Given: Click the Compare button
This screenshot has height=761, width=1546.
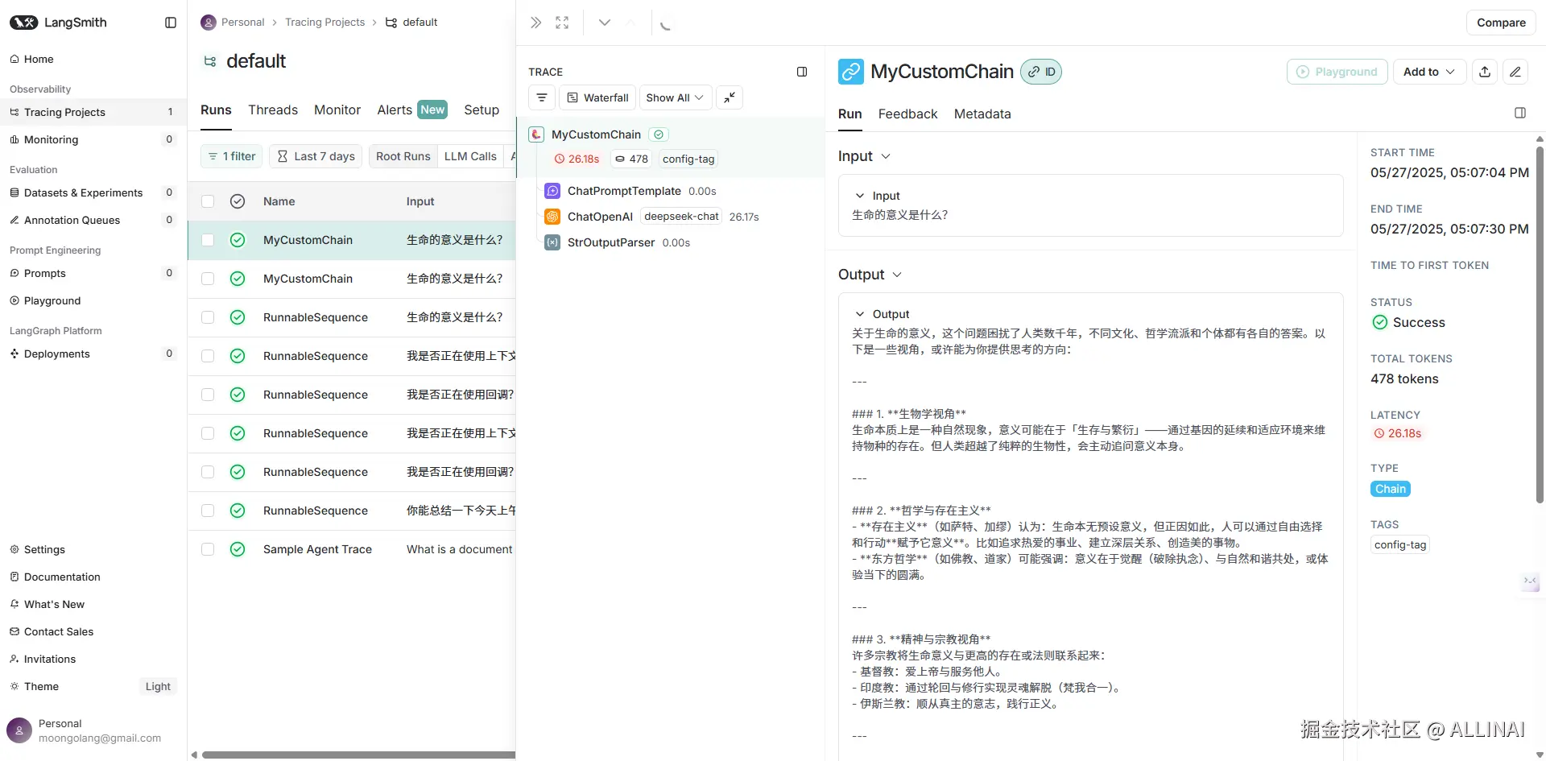Looking at the screenshot, I should coord(1501,23).
